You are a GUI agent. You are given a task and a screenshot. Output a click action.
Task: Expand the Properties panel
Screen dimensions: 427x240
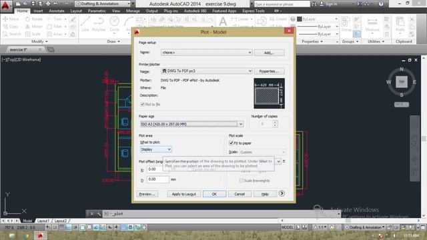click(312, 41)
